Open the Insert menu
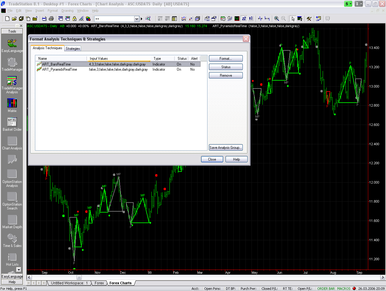The height and width of the screenshot is (291, 386). (x=40, y=11)
